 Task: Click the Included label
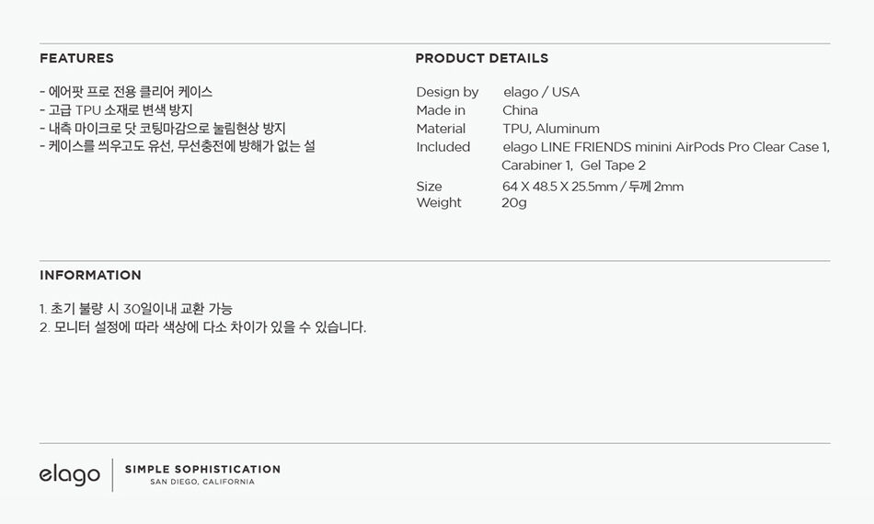443,147
